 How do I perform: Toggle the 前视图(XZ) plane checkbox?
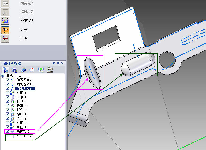tap(8, 88)
